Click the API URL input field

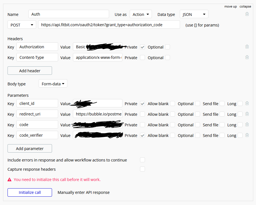pyautogui.click(x=109, y=25)
